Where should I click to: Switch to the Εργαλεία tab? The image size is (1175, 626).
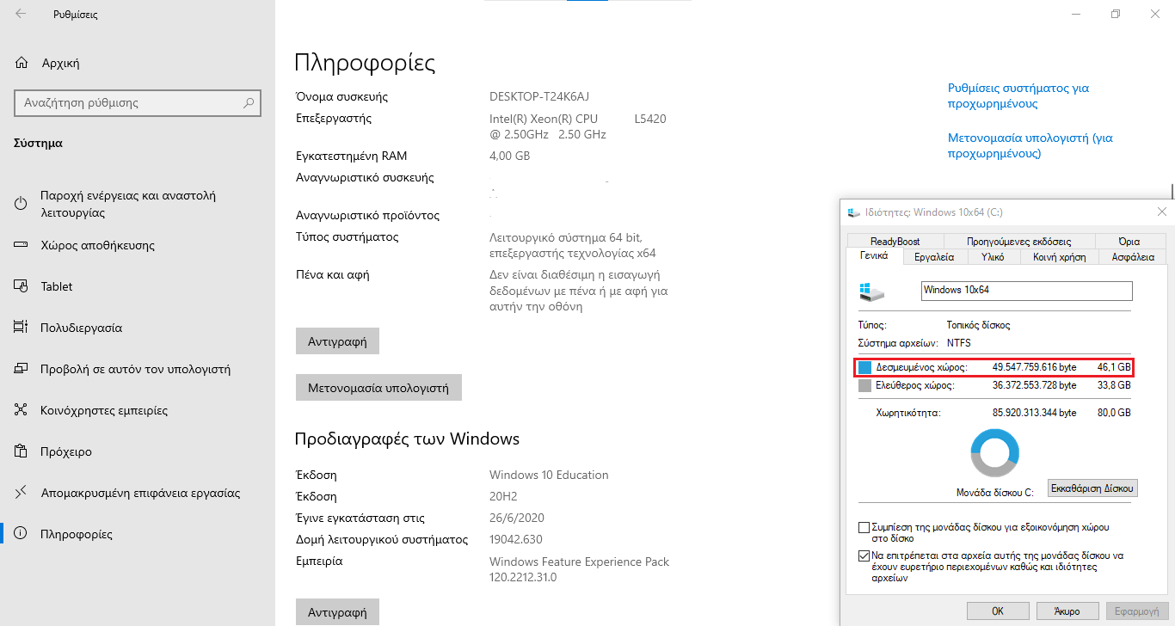935,256
